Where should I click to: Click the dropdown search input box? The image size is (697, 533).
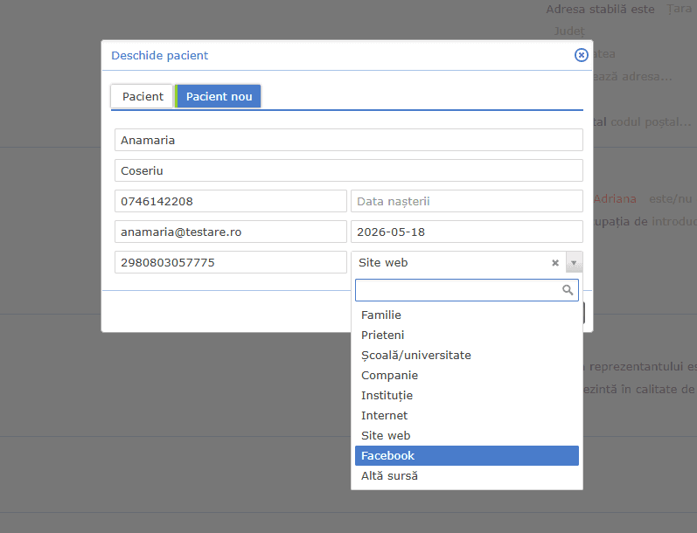tap(467, 290)
